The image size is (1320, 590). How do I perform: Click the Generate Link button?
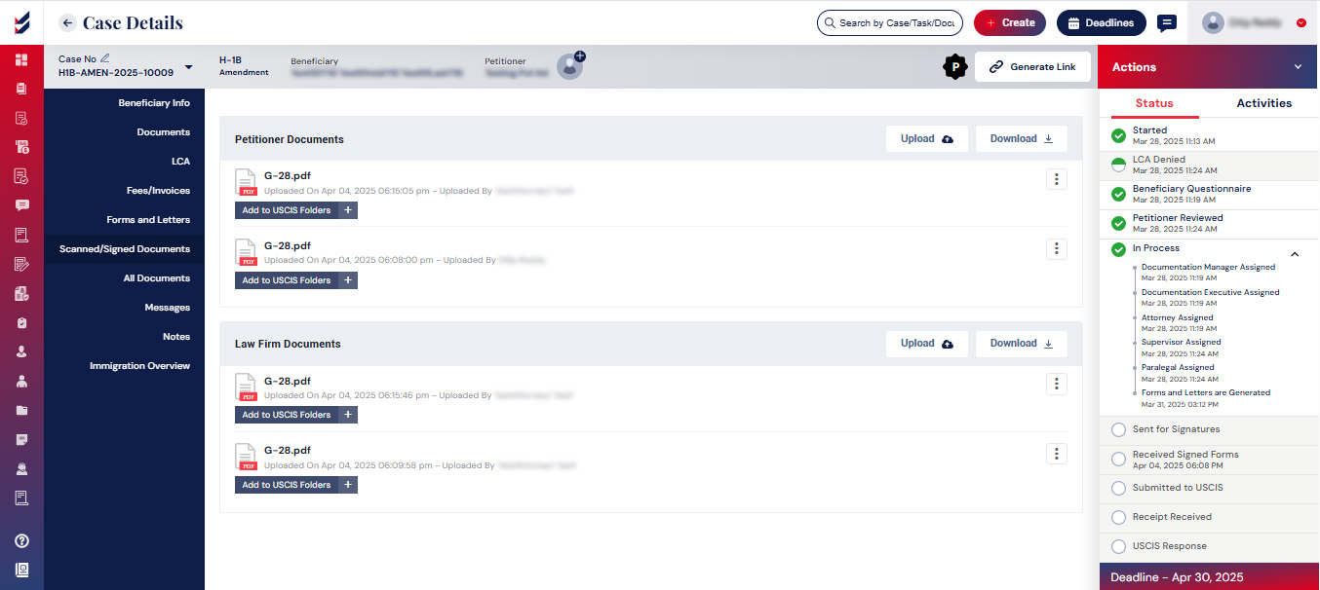coord(1032,67)
